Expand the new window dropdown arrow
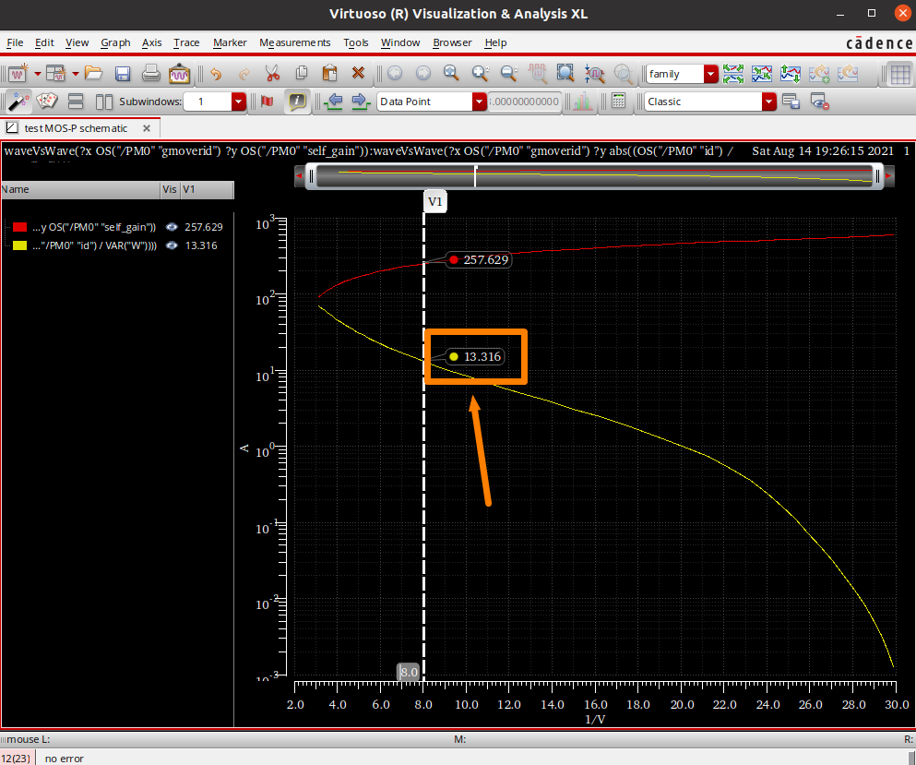This screenshot has width=916, height=765. click(38, 74)
